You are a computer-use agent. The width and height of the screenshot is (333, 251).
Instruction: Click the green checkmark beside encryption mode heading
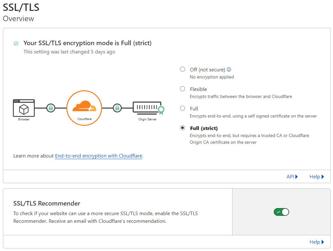pos(16,43)
